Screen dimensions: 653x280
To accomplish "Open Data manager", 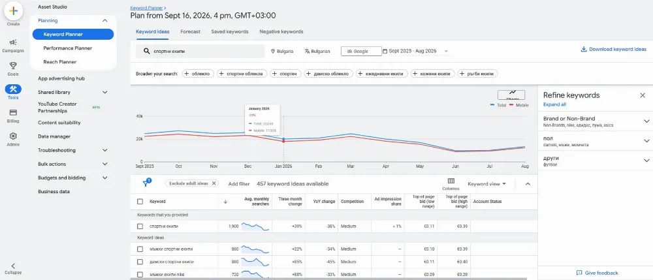I will click(54, 136).
